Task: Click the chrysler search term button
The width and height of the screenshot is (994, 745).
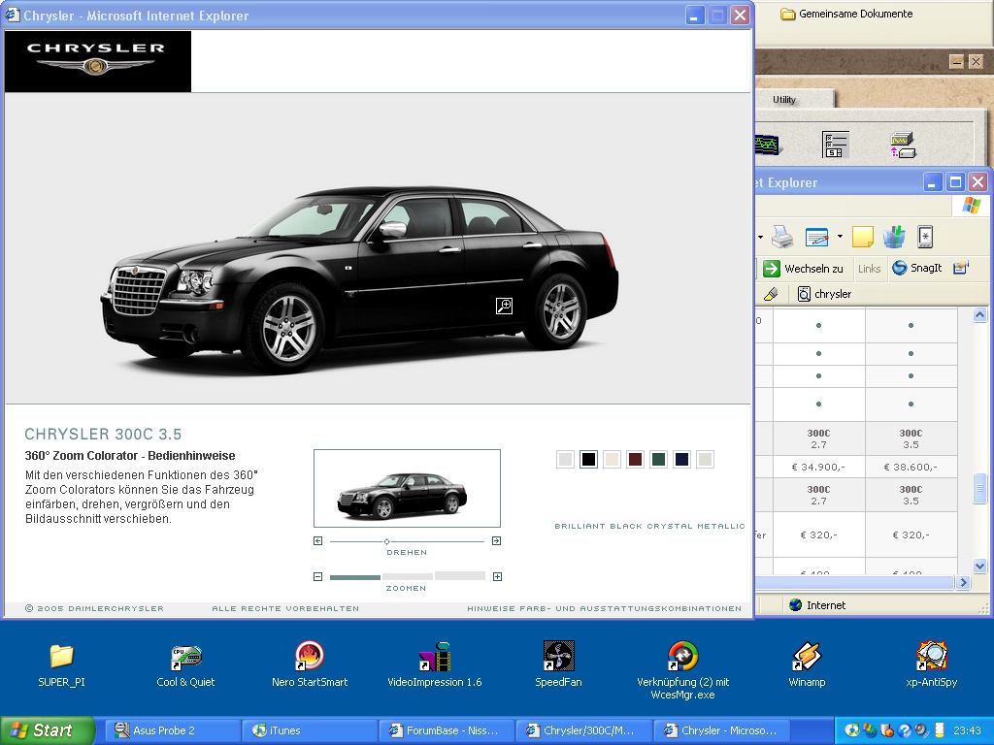Action: [824, 294]
